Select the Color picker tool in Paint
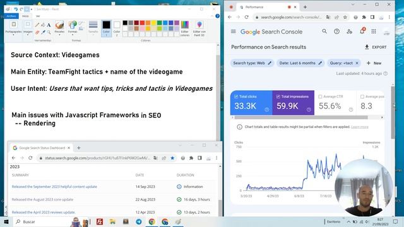Screen dimensions: 404x227 point(43,32)
